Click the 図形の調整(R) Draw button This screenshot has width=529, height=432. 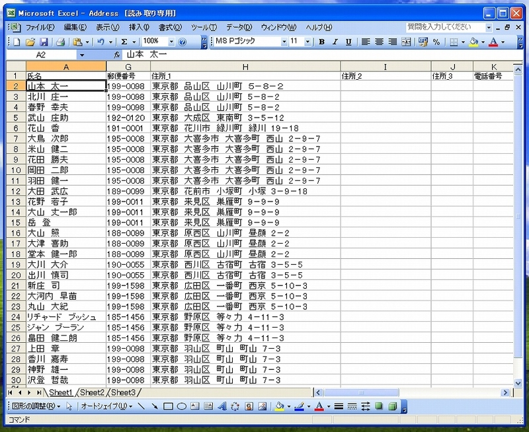pos(36,406)
